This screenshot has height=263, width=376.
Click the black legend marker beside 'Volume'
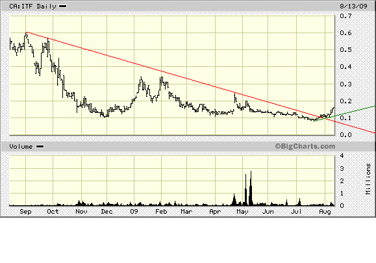tap(40, 147)
